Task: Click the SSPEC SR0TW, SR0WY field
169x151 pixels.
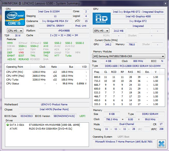Action: [x=55, y=26]
